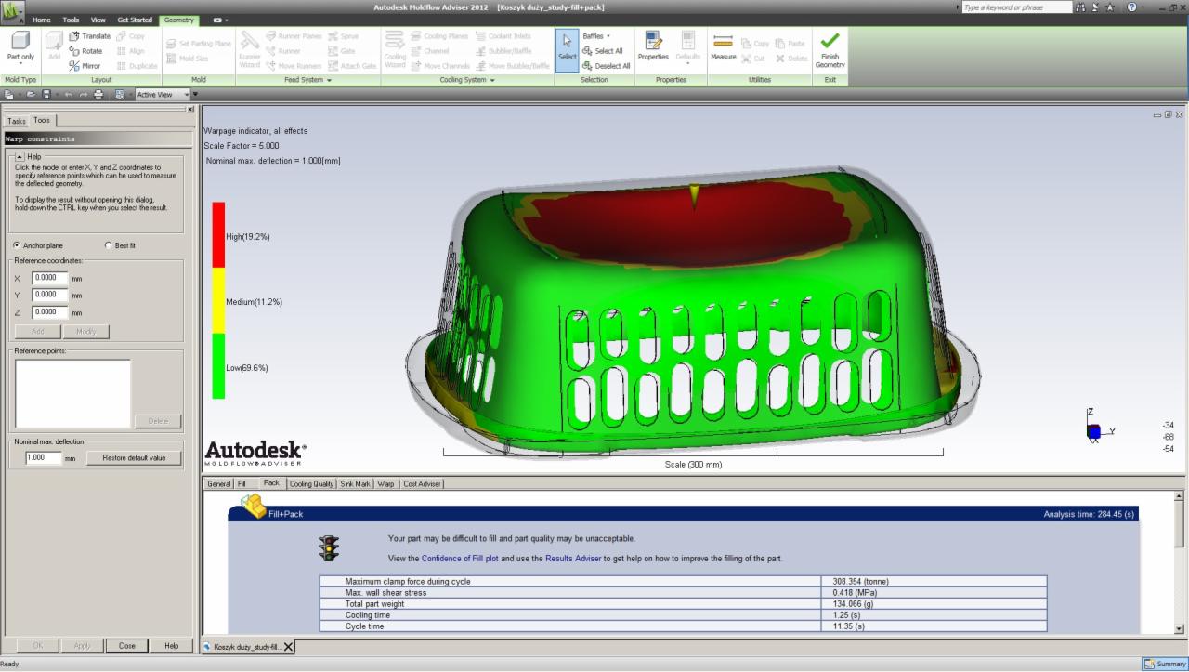Activate the Measure tool

click(723, 46)
